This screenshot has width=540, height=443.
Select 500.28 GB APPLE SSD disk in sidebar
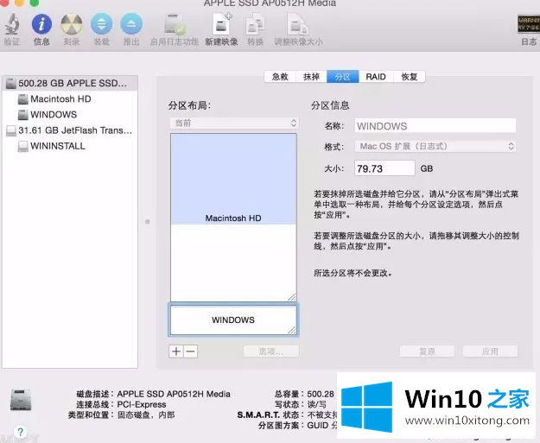pos(70,83)
